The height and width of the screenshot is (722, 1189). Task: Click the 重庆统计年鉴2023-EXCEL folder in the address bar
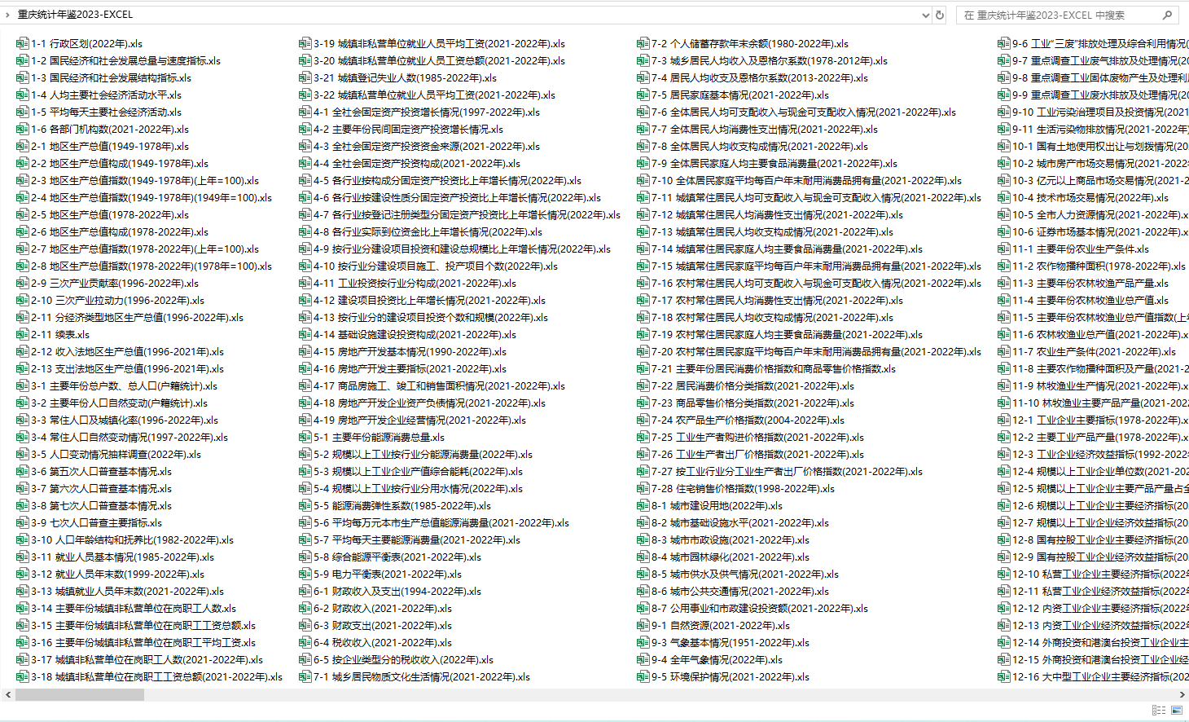(75, 15)
